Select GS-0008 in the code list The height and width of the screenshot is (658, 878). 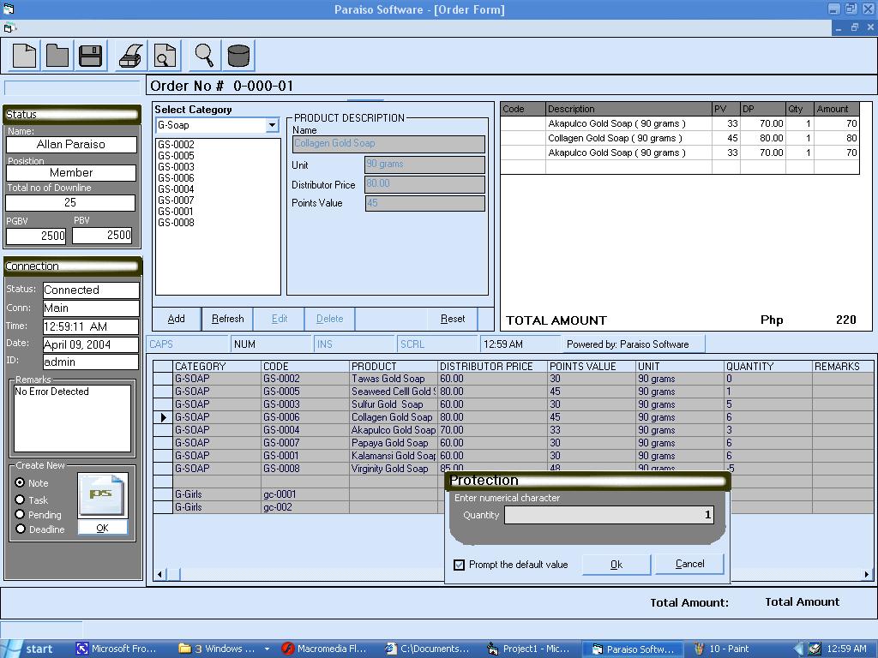point(176,223)
